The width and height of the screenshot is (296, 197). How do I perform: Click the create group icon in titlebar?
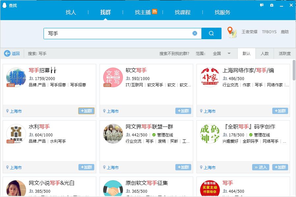pyautogui.click(x=271, y=5)
